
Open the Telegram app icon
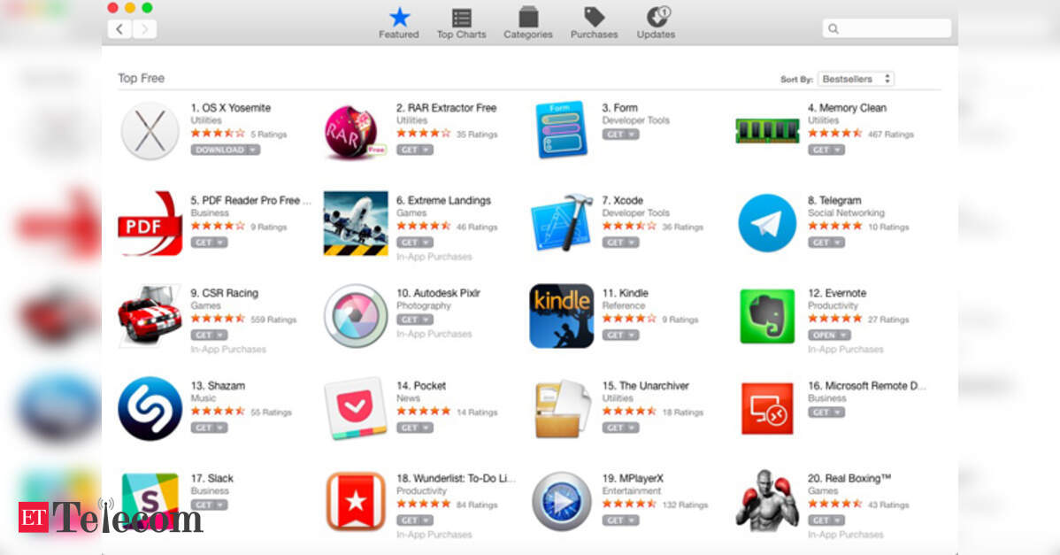766,223
